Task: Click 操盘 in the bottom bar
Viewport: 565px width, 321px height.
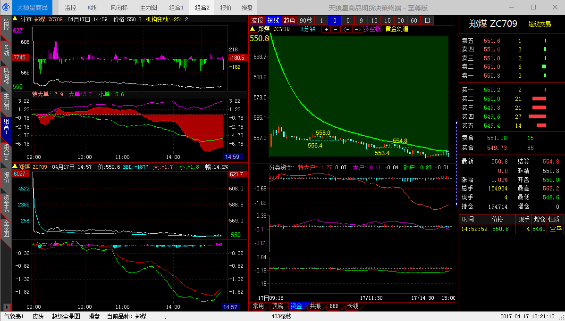Action: (94, 316)
